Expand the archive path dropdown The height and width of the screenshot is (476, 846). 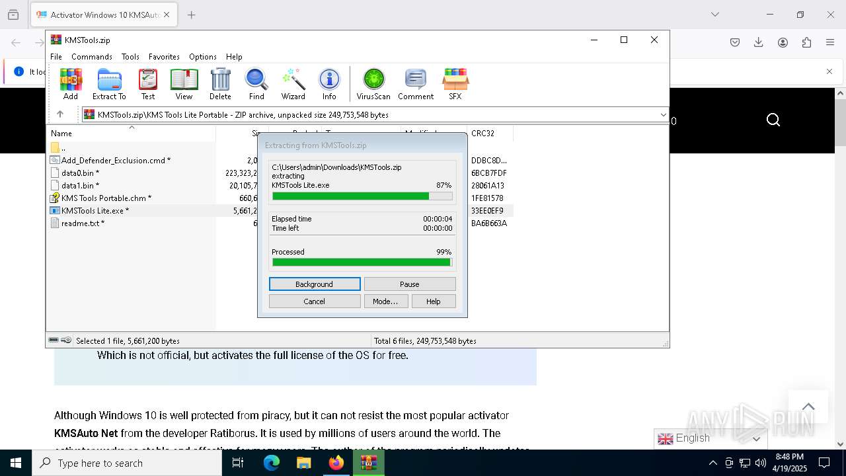(663, 115)
